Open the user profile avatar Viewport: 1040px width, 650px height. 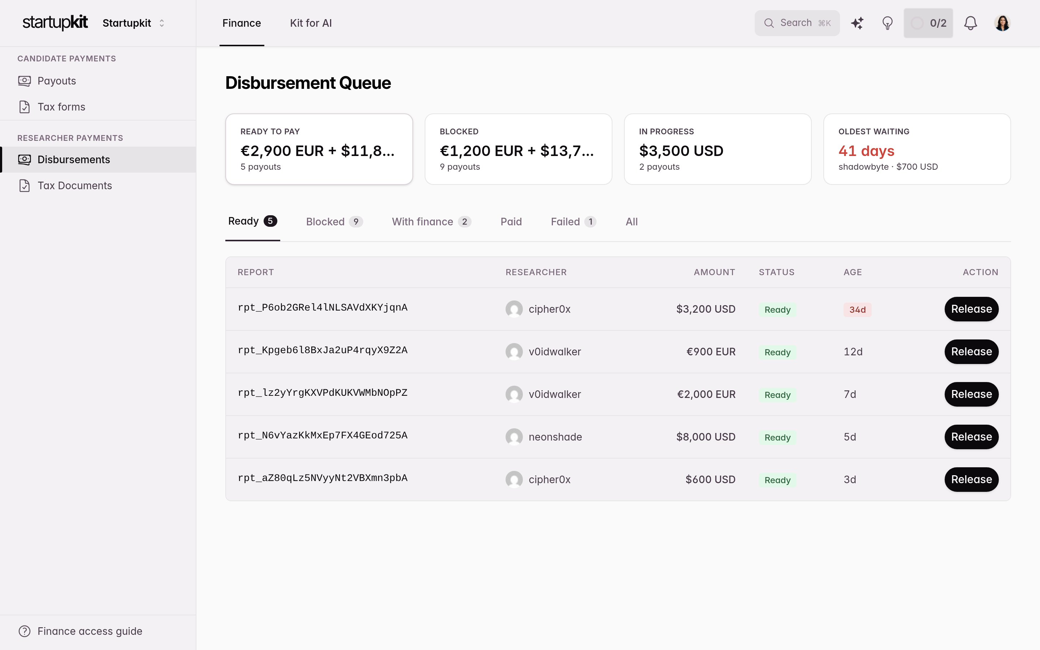[1002, 23]
